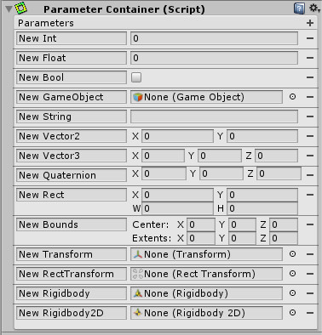This screenshot has width=322, height=335.
Task: Click the New Vector2 X value field
Action: coord(177,136)
